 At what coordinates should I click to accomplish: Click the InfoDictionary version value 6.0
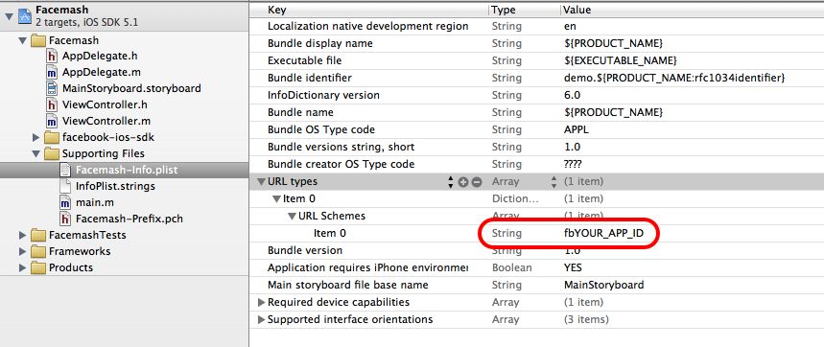[572, 96]
